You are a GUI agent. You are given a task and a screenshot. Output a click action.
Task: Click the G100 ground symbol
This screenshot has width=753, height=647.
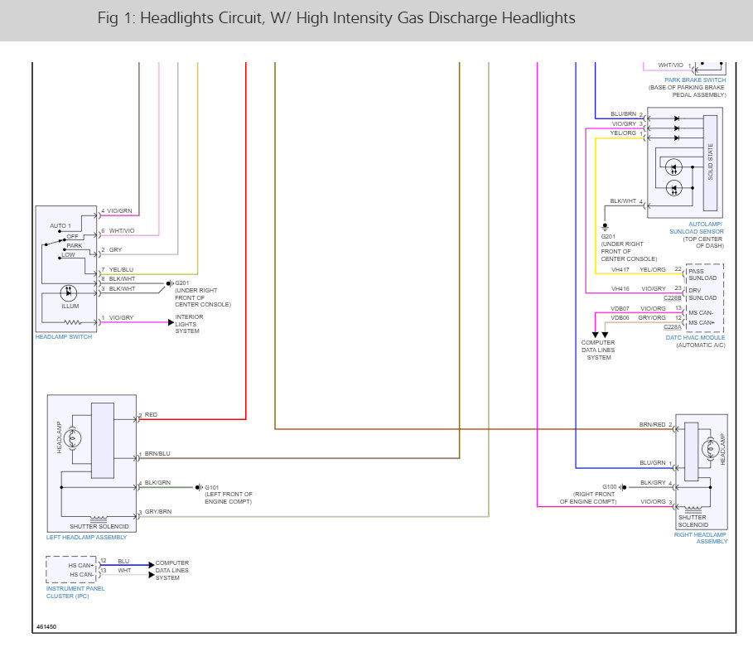[623, 487]
